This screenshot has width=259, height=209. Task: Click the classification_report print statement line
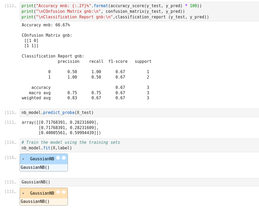115,17
